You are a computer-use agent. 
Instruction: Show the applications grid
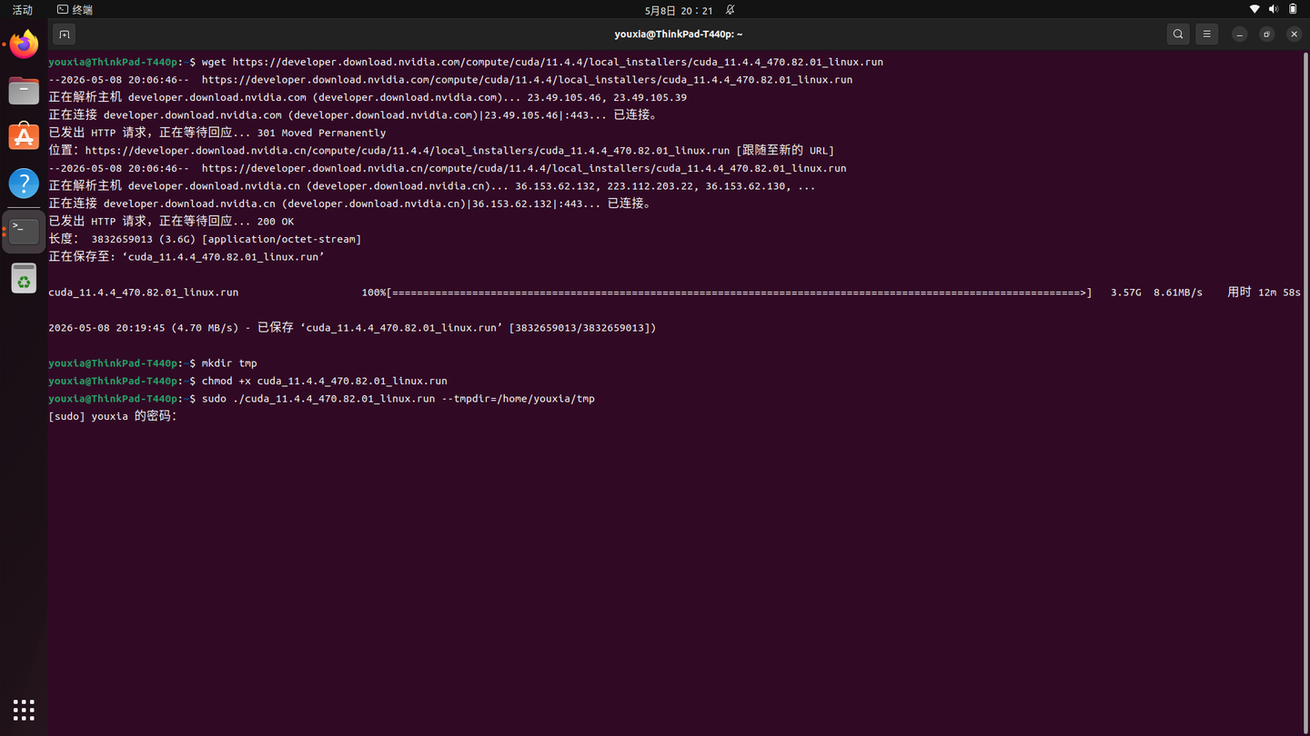[24, 710]
